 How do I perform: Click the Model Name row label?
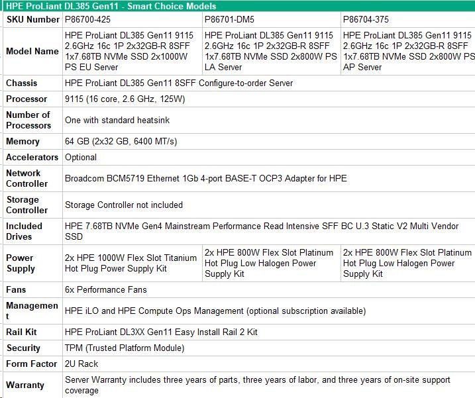pos(32,52)
